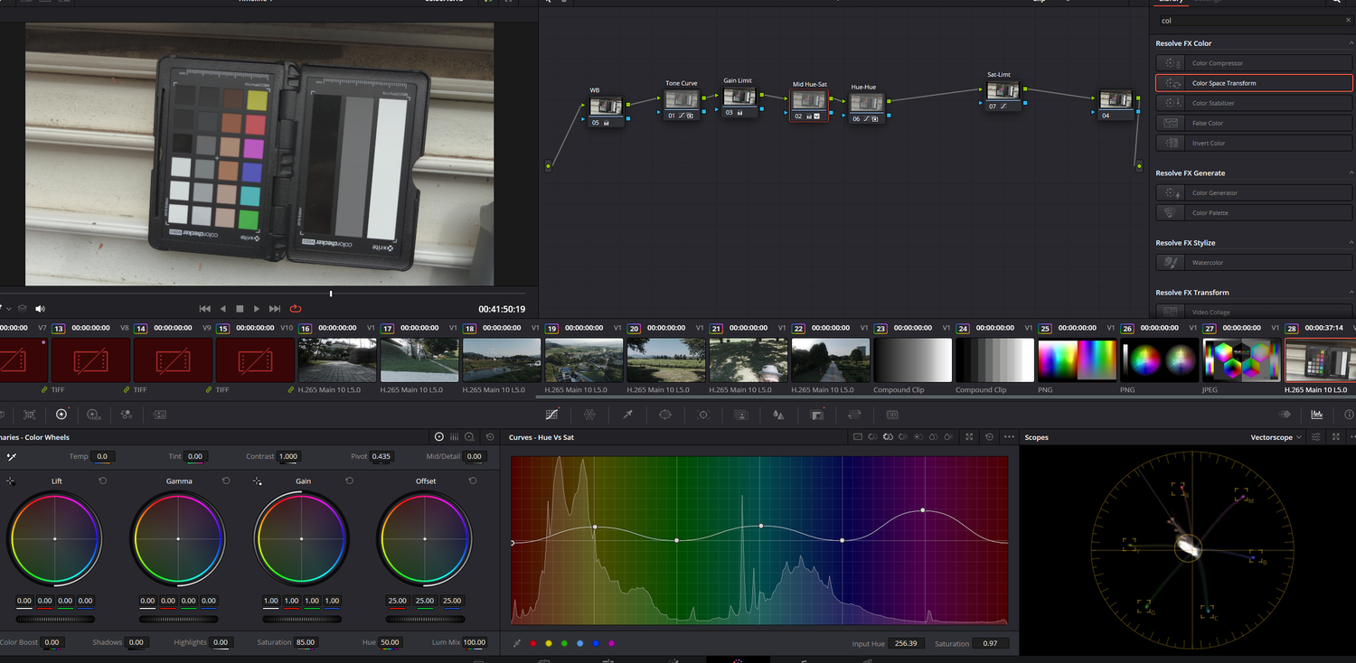Enable loop playback in the viewer

296,308
